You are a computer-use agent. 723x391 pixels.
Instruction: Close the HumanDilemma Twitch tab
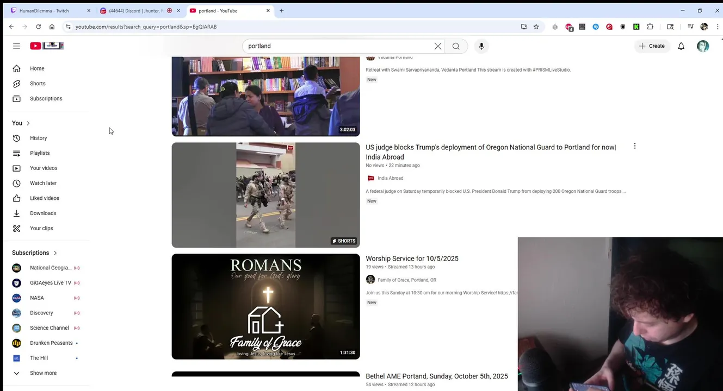click(89, 10)
